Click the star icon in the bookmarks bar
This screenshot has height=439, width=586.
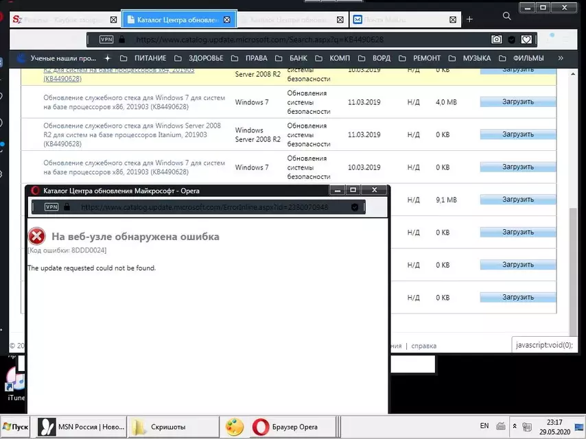click(108, 58)
